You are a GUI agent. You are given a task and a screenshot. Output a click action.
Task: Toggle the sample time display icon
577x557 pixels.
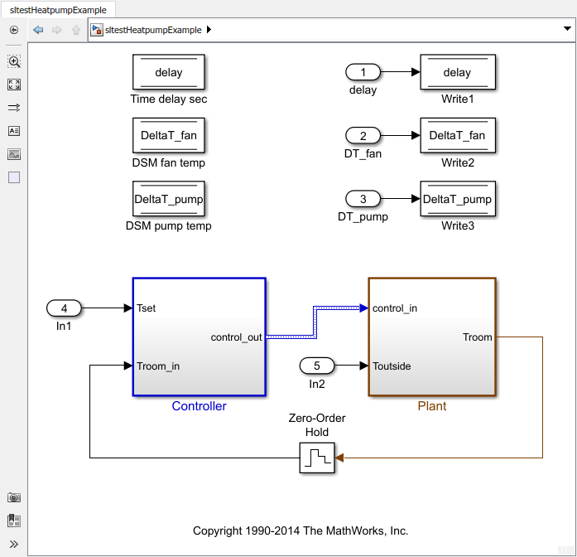click(x=14, y=108)
